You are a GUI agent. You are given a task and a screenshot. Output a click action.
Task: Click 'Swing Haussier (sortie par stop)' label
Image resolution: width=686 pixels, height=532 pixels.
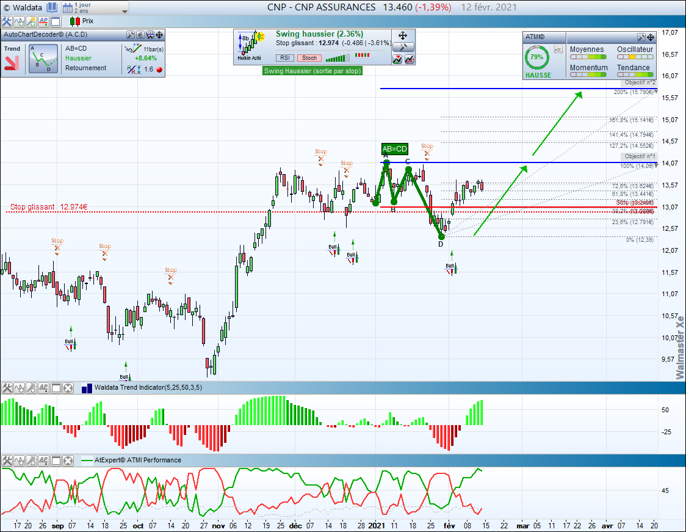(313, 71)
